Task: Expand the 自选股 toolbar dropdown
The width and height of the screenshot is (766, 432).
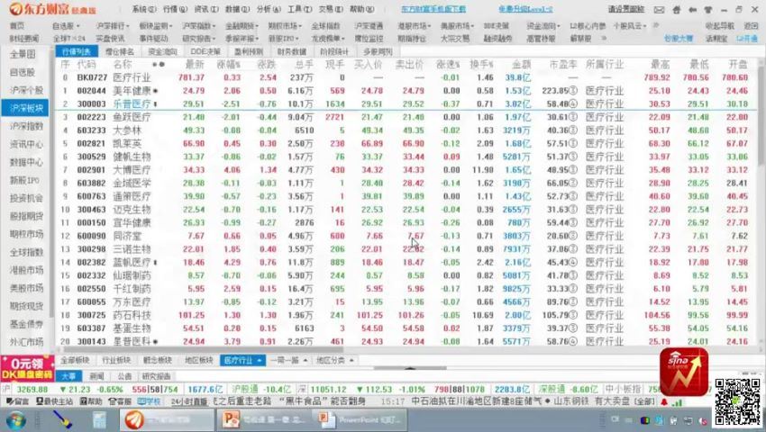Action: pyautogui.click(x=67, y=26)
